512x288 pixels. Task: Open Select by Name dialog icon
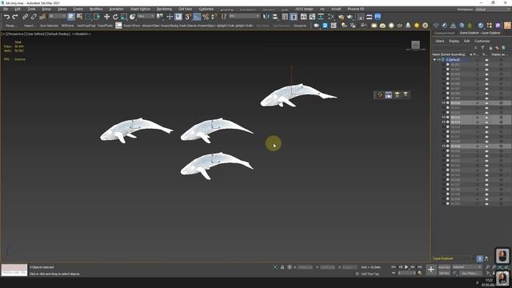[79, 17]
